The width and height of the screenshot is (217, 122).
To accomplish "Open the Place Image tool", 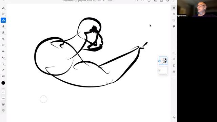I will [x=3, y=76].
